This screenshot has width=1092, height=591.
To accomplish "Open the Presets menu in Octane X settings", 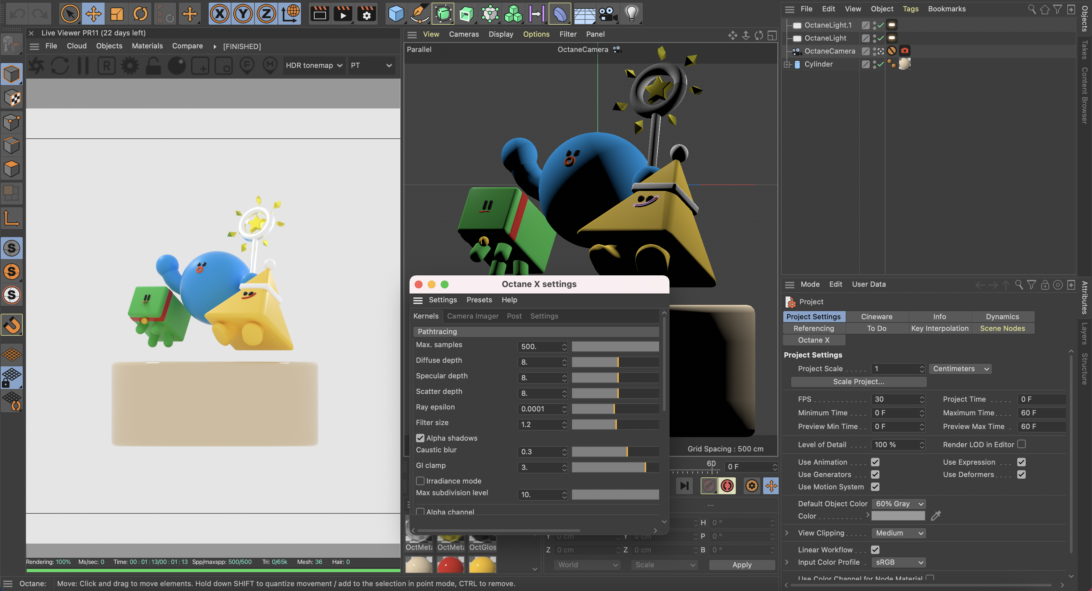I will click(478, 300).
